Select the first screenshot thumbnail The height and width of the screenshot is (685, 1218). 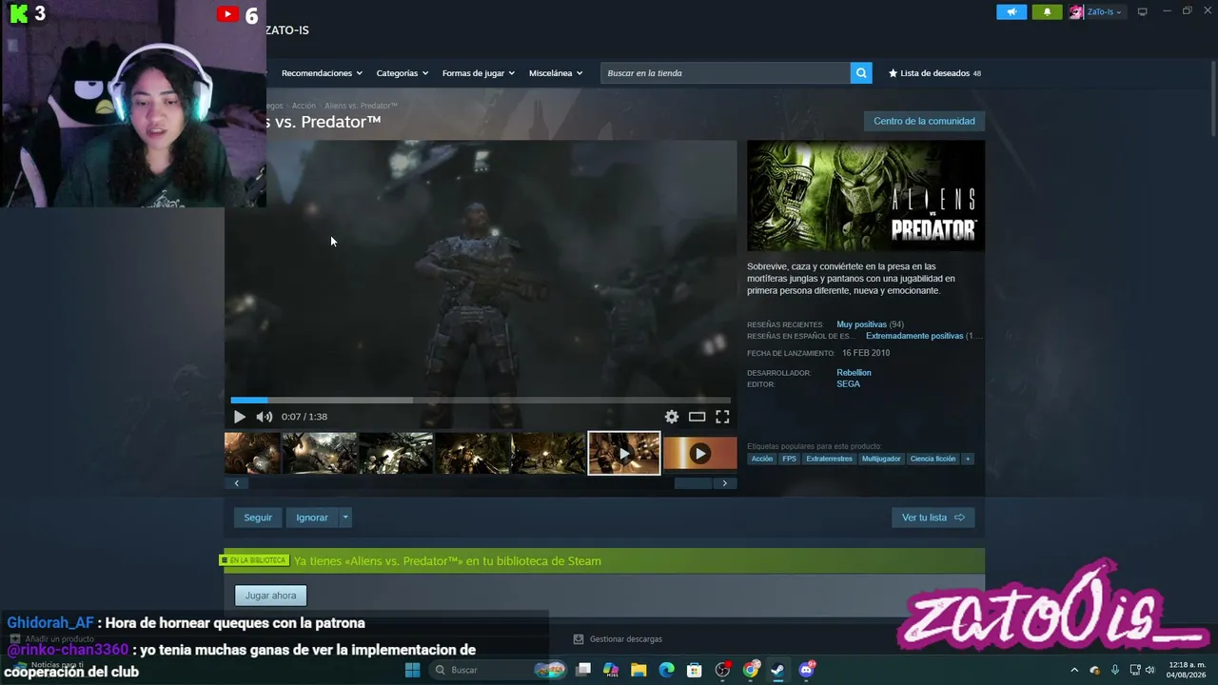point(252,453)
